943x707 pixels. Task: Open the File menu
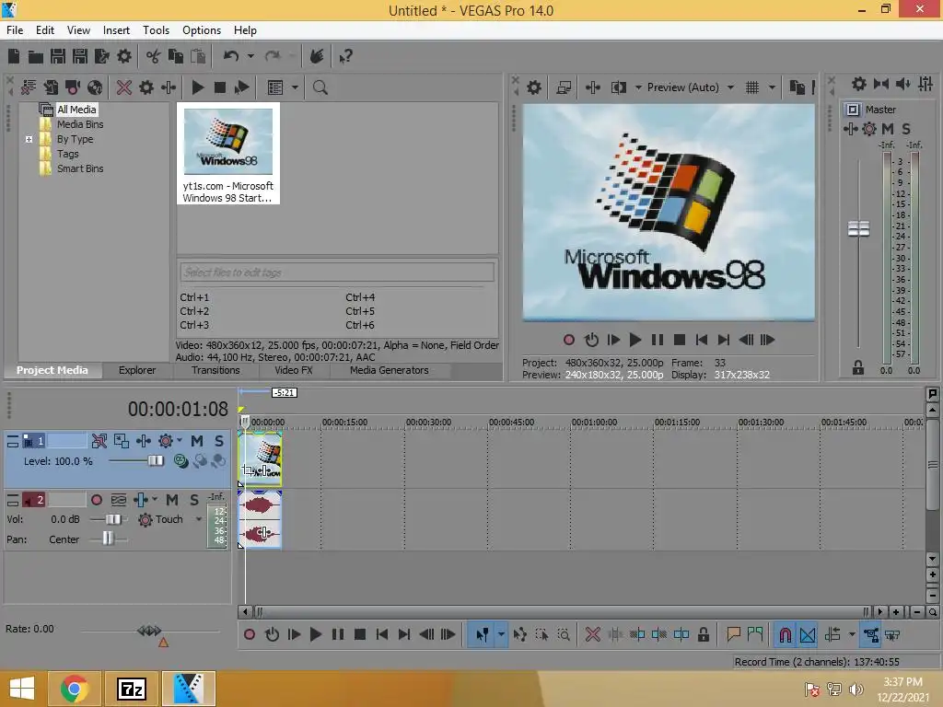pos(15,30)
